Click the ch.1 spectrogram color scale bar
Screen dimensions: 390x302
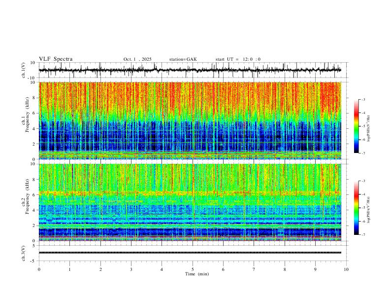(x=356, y=126)
